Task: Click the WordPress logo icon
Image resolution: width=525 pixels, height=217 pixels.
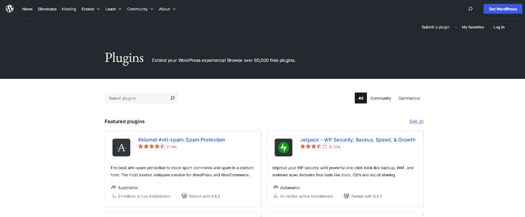Action: coord(9,9)
